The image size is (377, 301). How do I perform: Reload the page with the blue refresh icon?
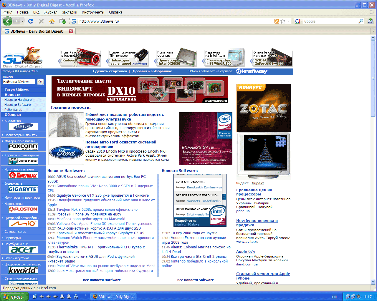click(31, 21)
